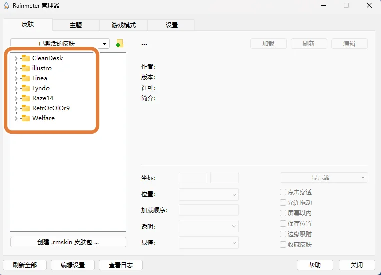Click the Linea folder icon
The image size is (381, 275).
26,78
